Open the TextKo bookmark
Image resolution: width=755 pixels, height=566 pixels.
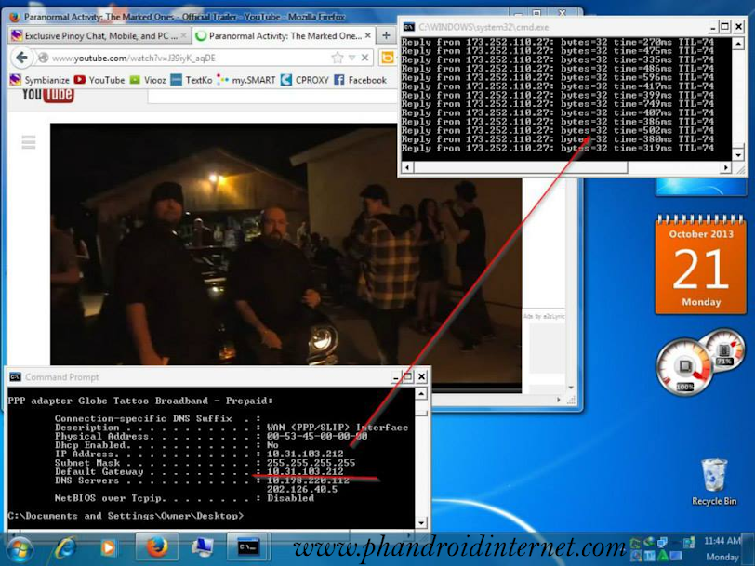[192, 80]
